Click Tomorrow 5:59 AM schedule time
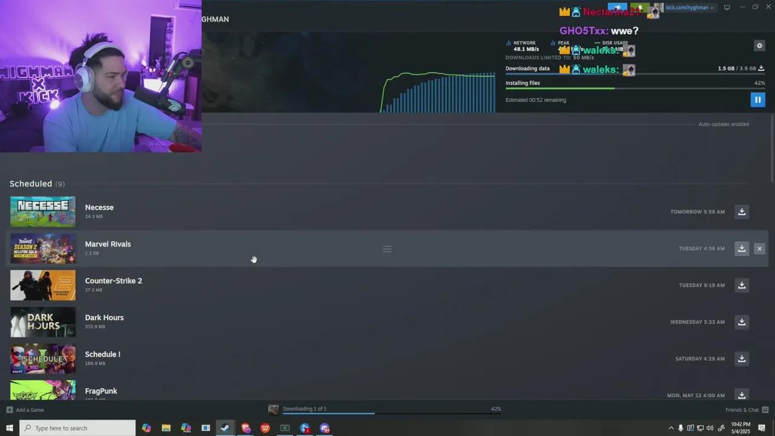 (697, 212)
